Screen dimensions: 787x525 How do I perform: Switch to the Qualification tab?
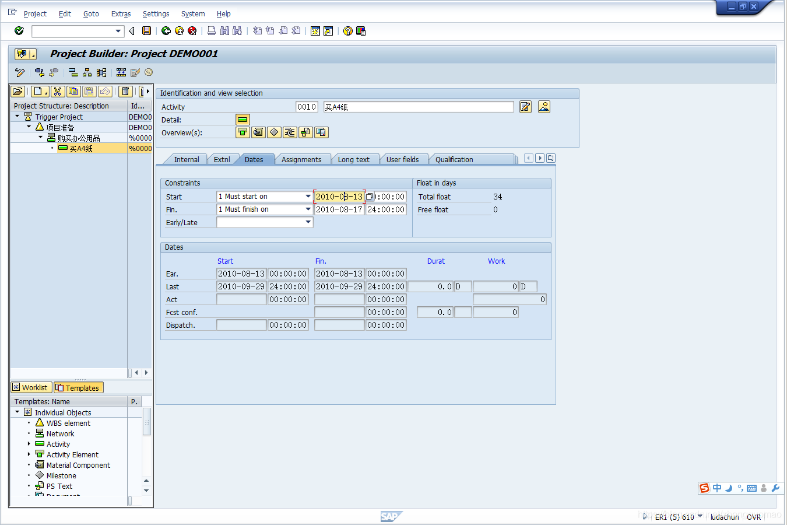click(454, 159)
